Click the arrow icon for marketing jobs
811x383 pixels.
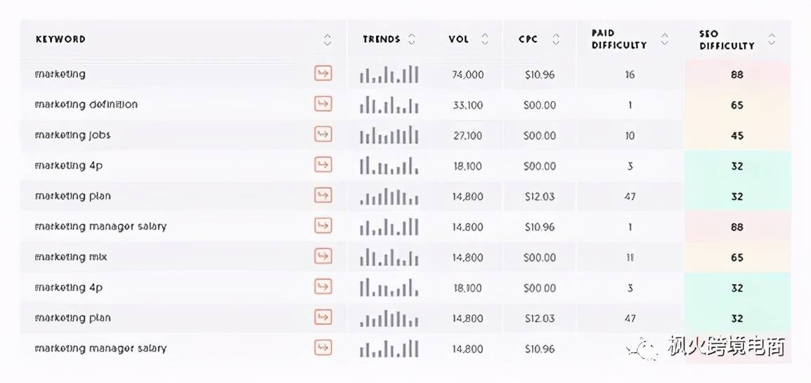tap(323, 135)
